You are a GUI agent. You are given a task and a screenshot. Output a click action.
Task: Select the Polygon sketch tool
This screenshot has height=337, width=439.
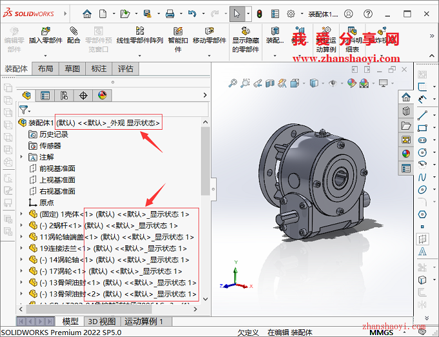(422, 215)
